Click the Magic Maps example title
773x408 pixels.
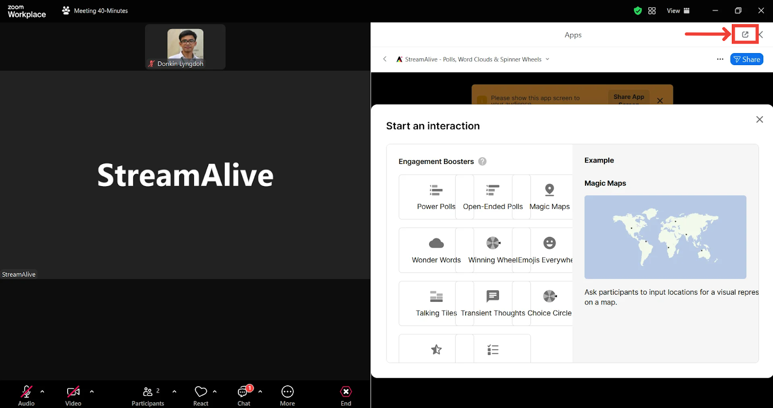605,183
